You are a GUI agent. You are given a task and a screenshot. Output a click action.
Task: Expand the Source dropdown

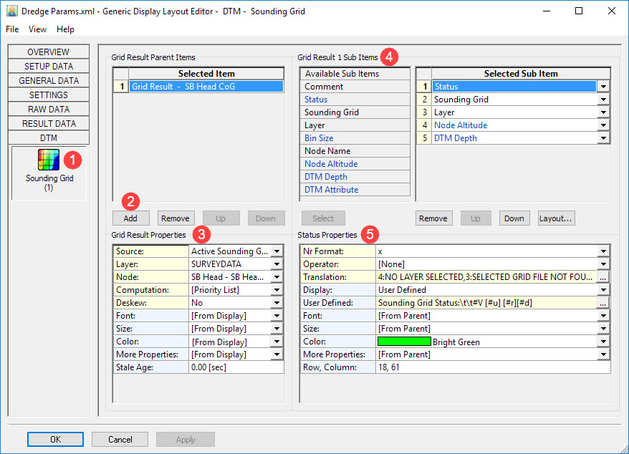coord(277,251)
